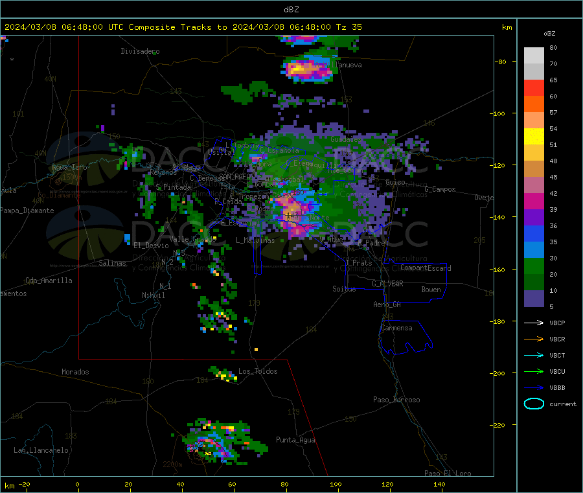Viewport: 583px width, 493px height.
Task: Click the 'Morados' map label
Action: 75,372
